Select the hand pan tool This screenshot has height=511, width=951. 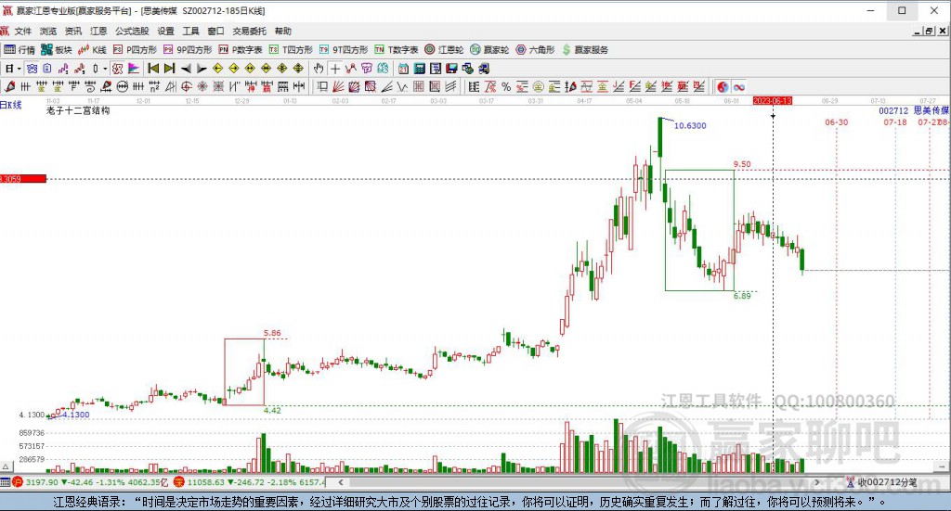click(319, 69)
